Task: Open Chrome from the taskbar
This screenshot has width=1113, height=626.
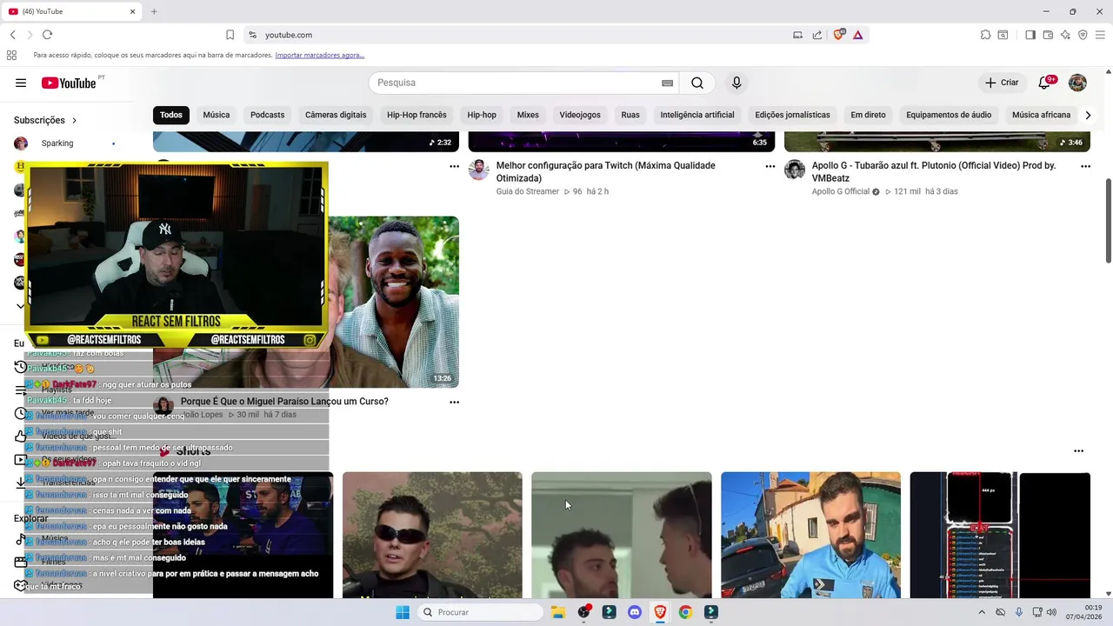Action: tap(685, 612)
